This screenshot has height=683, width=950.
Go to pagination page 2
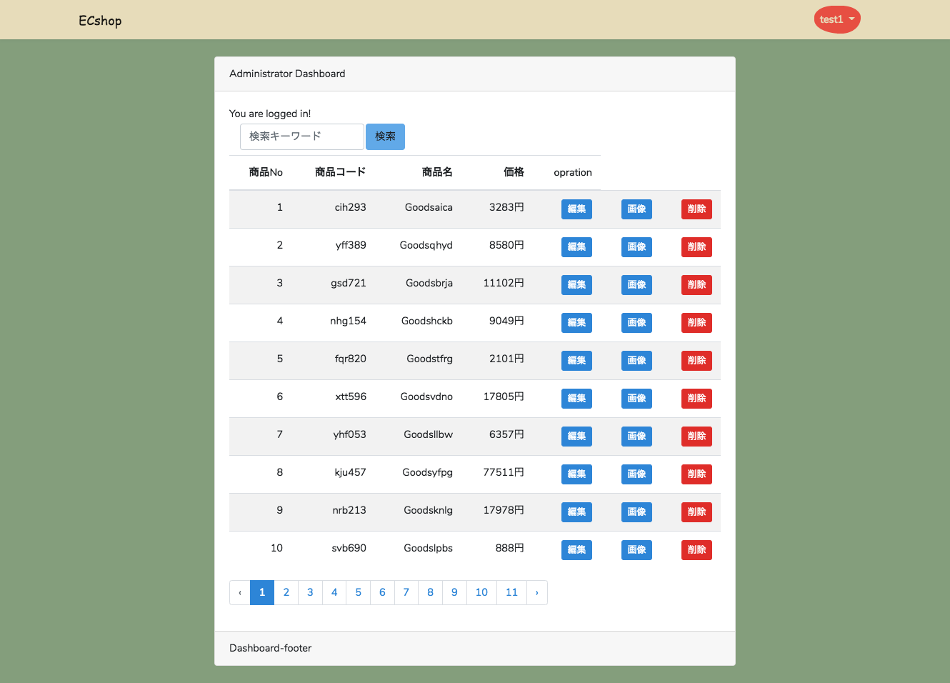click(286, 592)
